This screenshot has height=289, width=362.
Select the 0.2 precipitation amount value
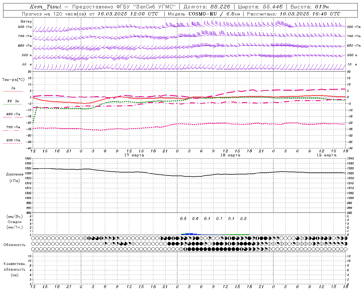tap(243, 218)
